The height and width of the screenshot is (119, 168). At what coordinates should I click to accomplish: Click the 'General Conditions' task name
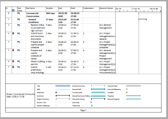[x=33, y=21]
